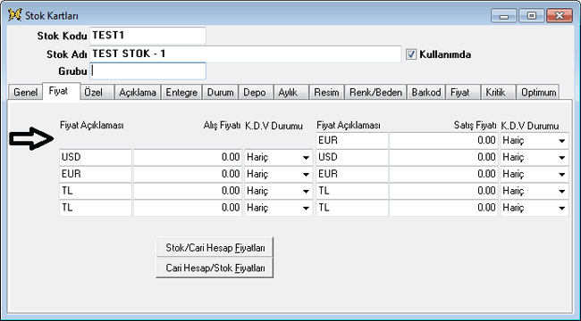Open the Entegre tab

click(181, 92)
